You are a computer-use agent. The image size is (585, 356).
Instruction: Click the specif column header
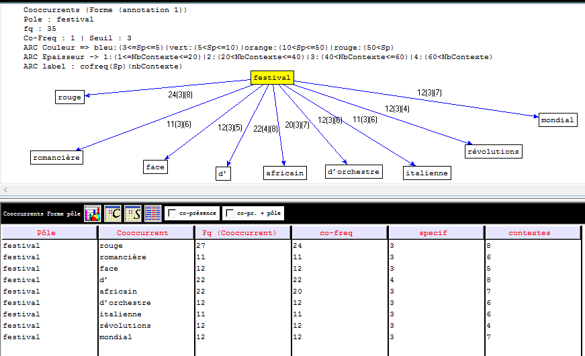pos(436,233)
